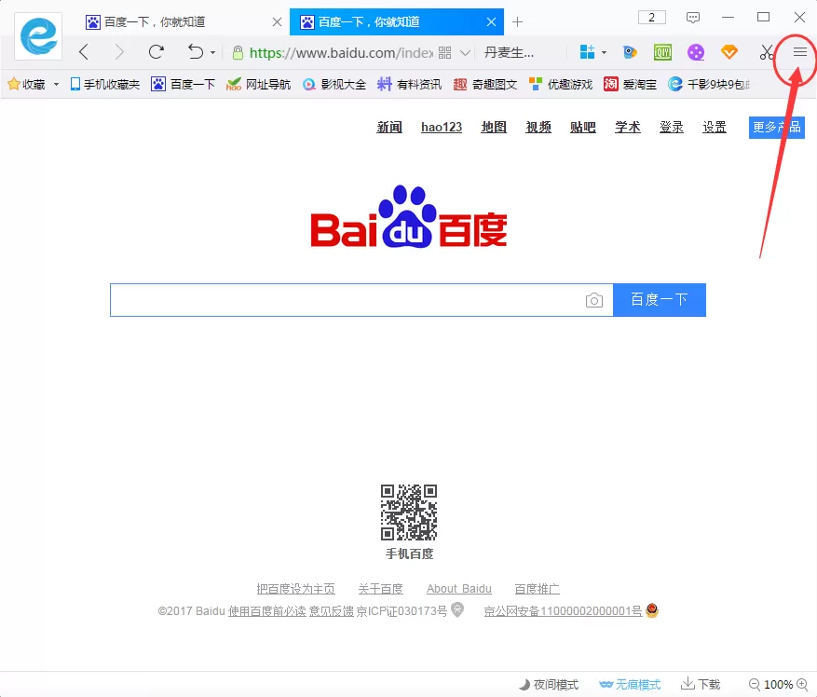Expand the extensions dropdown arrow
The width and height of the screenshot is (817, 697).
coord(604,53)
